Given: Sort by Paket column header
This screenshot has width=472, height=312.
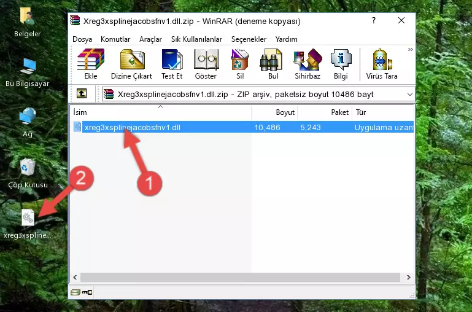Looking at the screenshot, I should (x=325, y=112).
